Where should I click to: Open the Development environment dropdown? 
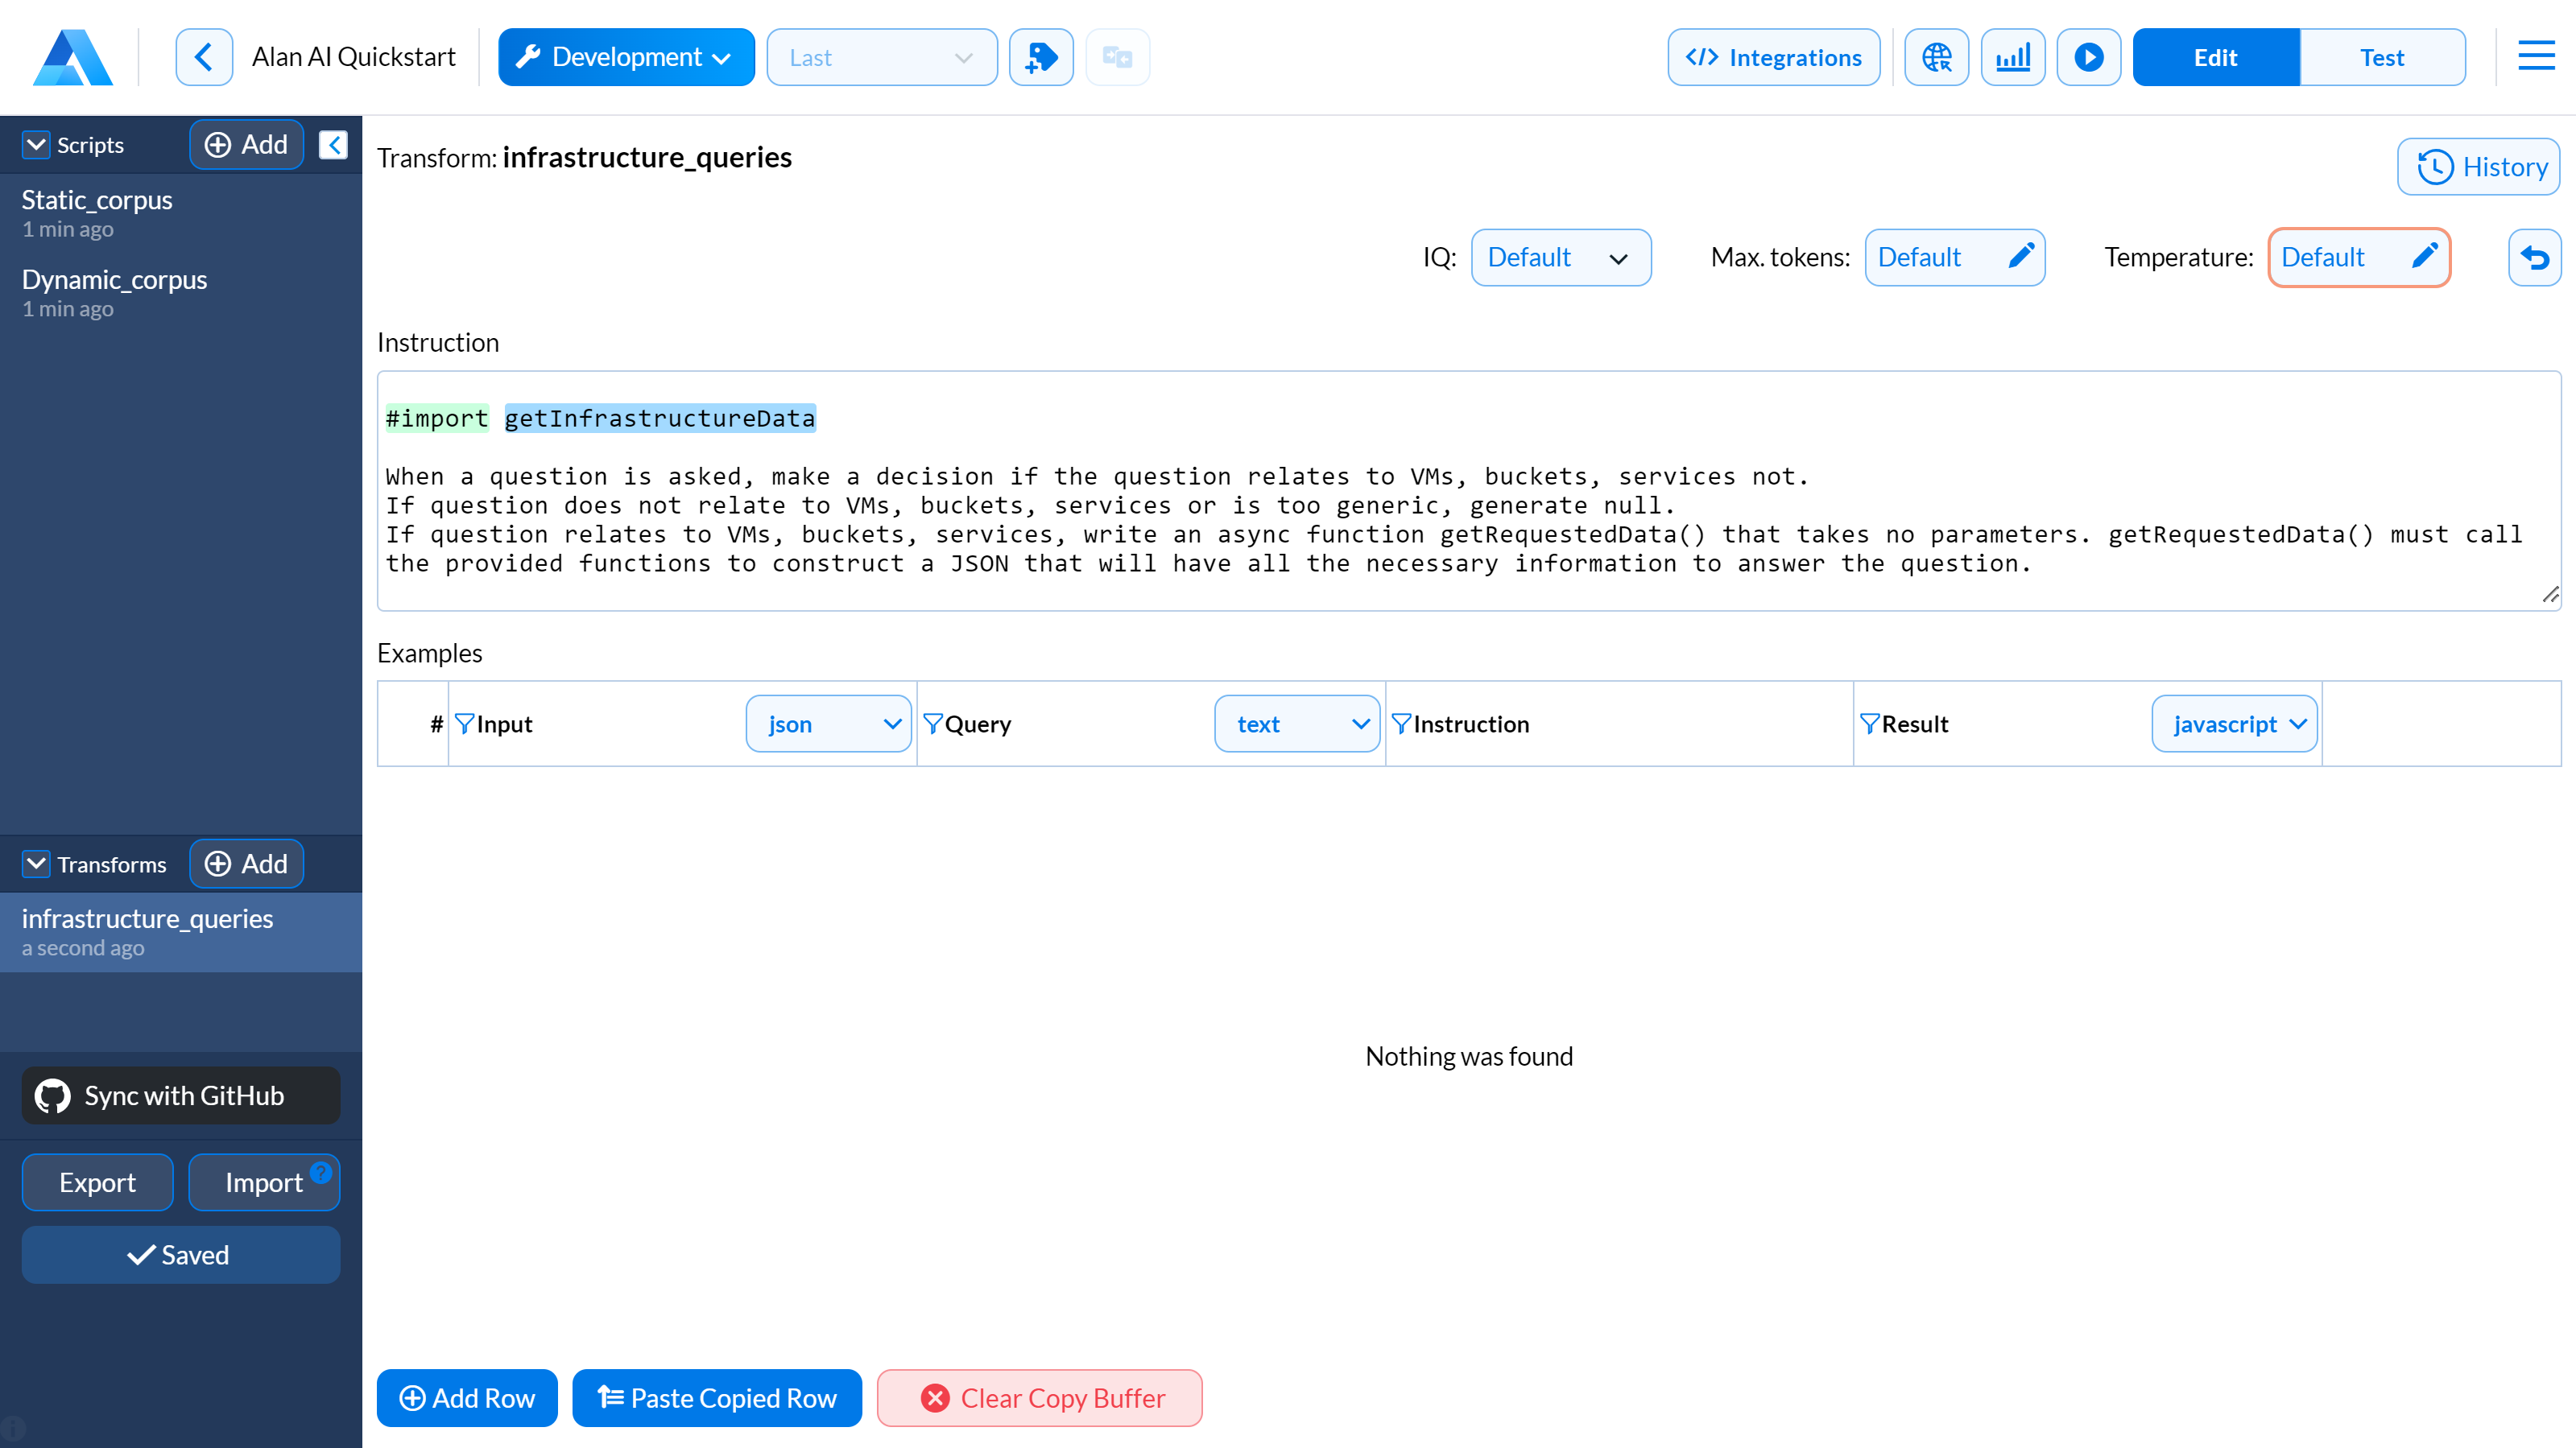(626, 57)
